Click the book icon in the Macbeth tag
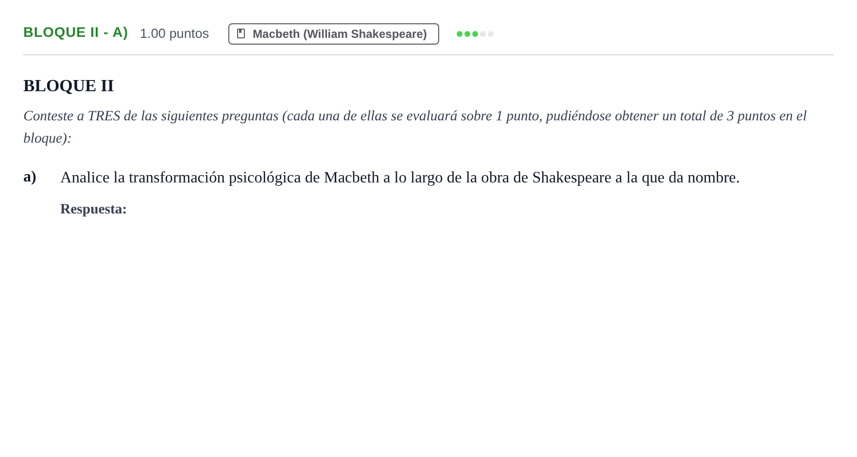The width and height of the screenshot is (857, 457). coord(241,33)
